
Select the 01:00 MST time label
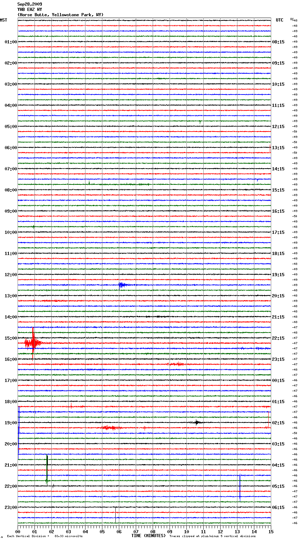click(x=11, y=42)
